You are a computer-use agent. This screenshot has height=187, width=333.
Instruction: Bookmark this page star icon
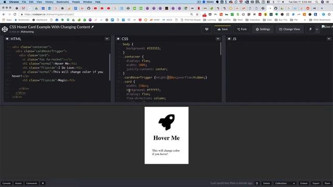point(197,14)
